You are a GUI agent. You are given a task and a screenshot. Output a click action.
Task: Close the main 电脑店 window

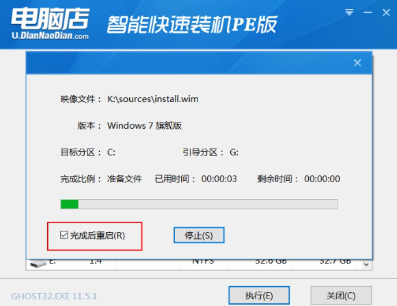tap(386, 12)
